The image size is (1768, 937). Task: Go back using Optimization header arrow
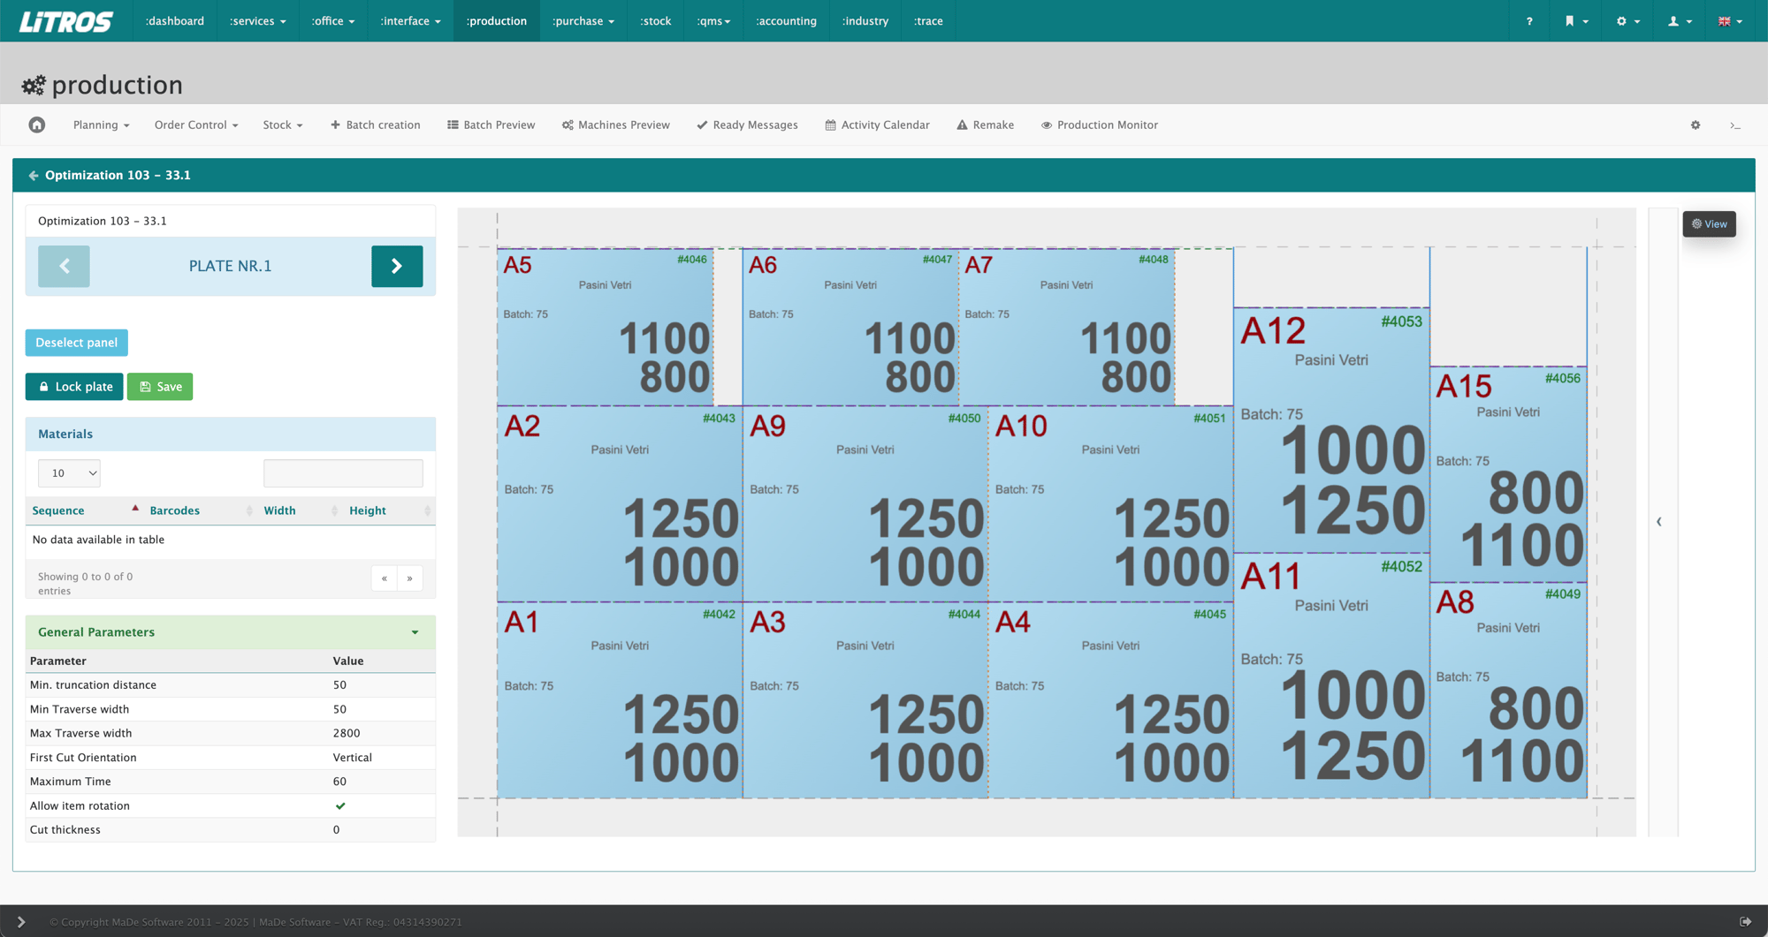coord(34,176)
